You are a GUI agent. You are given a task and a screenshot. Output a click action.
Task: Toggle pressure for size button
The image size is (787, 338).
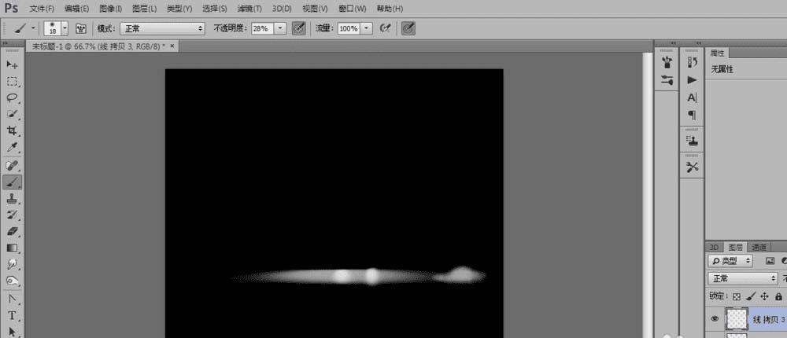coord(408,28)
